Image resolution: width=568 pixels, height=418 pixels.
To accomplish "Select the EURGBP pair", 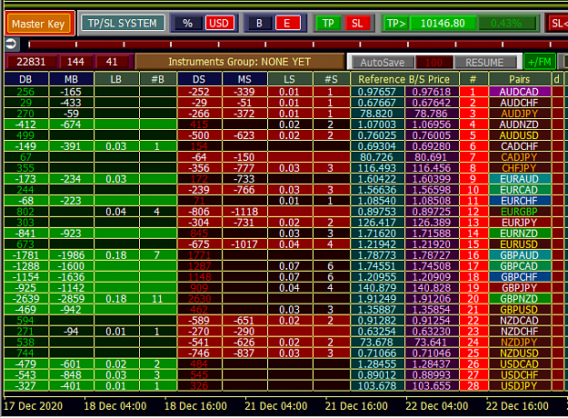I will point(520,212).
